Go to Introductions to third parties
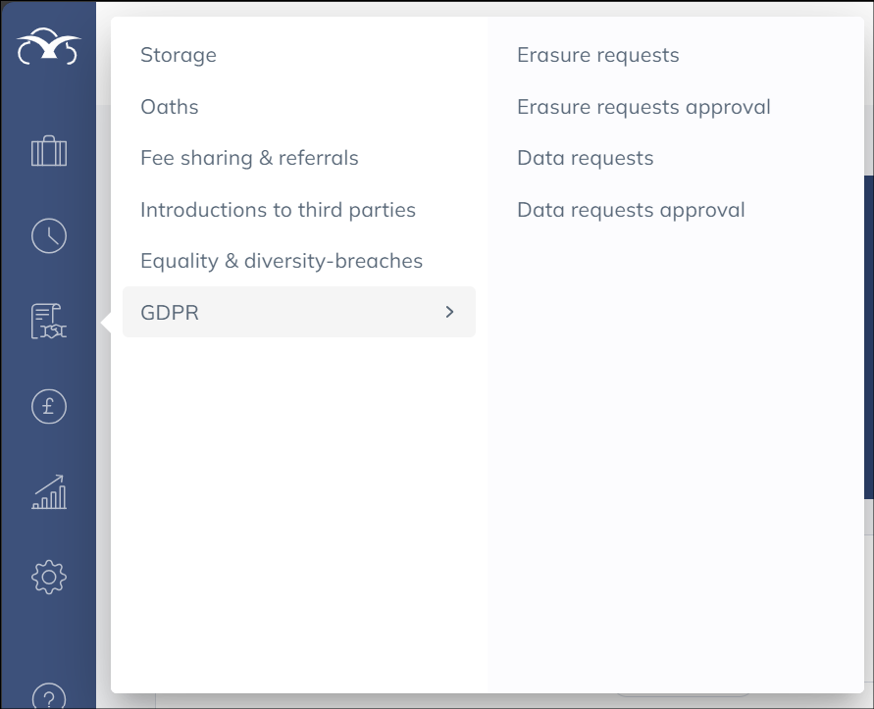Screen dimensions: 874x709 pyautogui.click(x=278, y=210)
